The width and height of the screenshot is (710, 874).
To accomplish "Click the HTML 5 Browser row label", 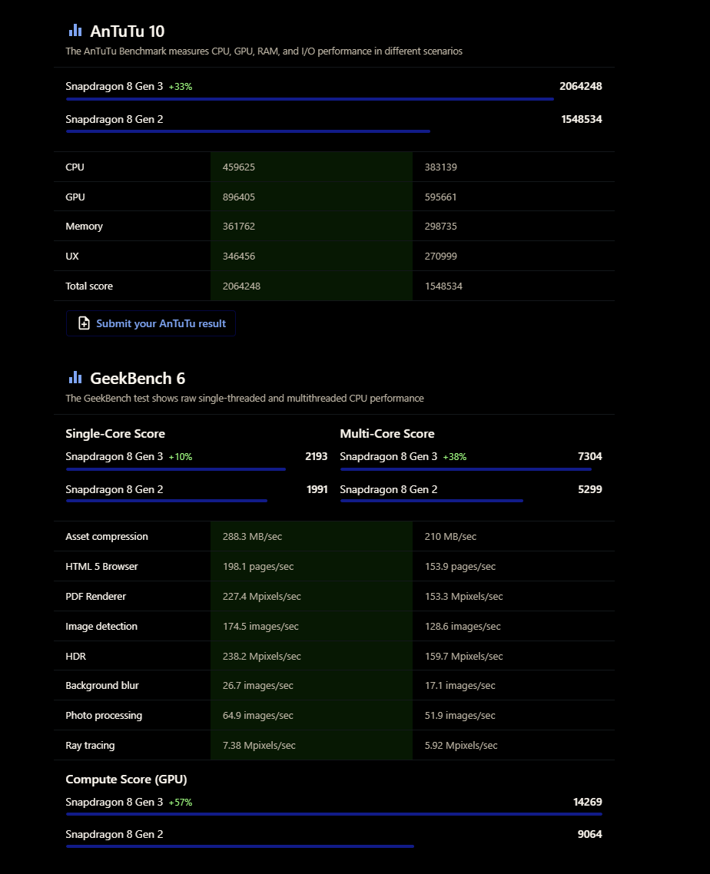I will [101, 566].
